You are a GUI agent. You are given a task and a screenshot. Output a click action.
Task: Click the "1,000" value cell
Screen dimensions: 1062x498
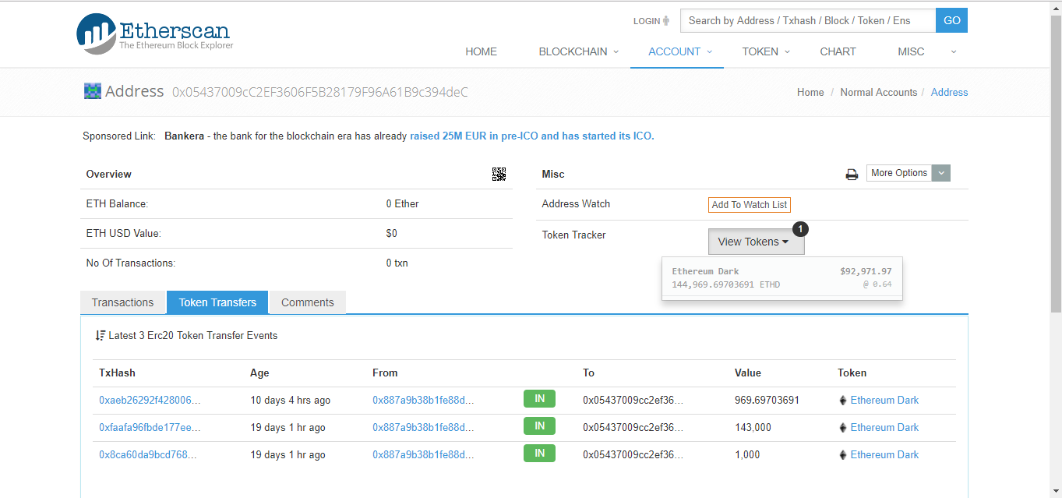tap(747, 455)
